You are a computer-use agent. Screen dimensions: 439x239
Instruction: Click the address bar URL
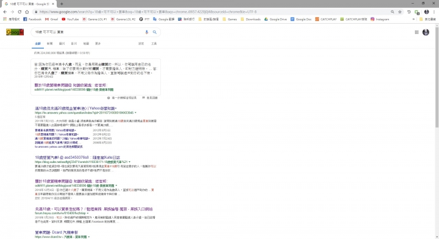tap(148, 12)
